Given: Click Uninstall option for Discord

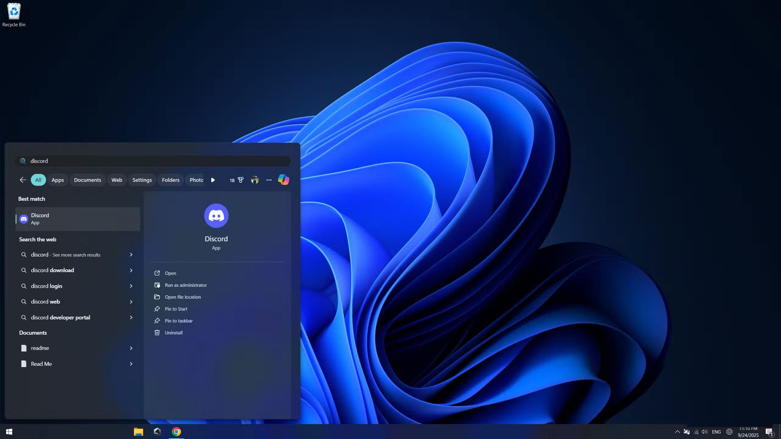Looking at the screenshot, I should pos(173,333).
